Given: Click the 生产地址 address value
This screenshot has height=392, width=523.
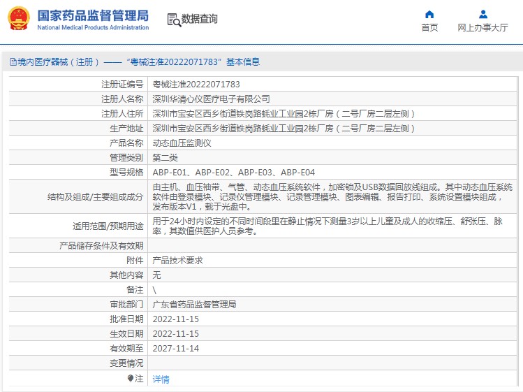Looking at the screenshot, I should coord(284,129).
